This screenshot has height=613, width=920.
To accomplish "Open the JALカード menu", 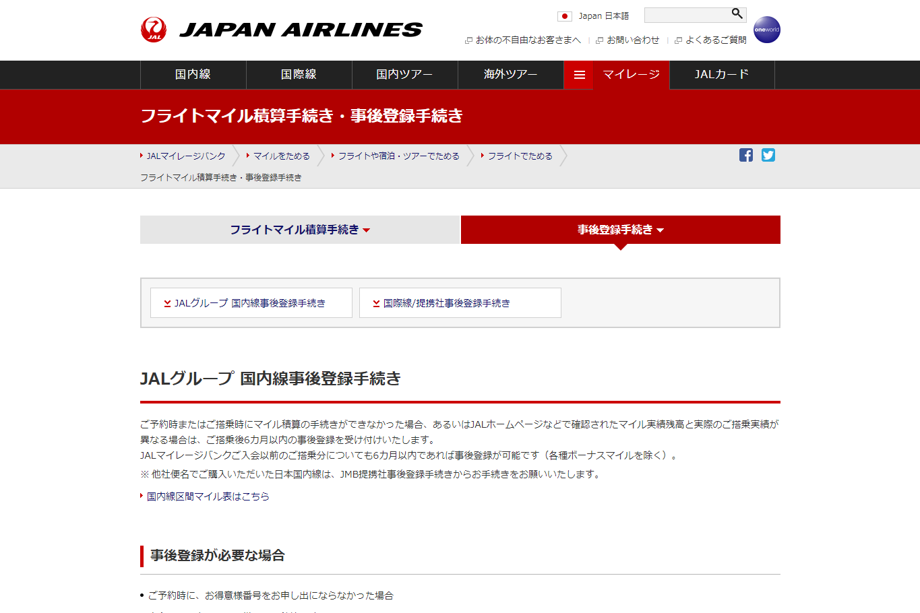I will tap(722, 75).
